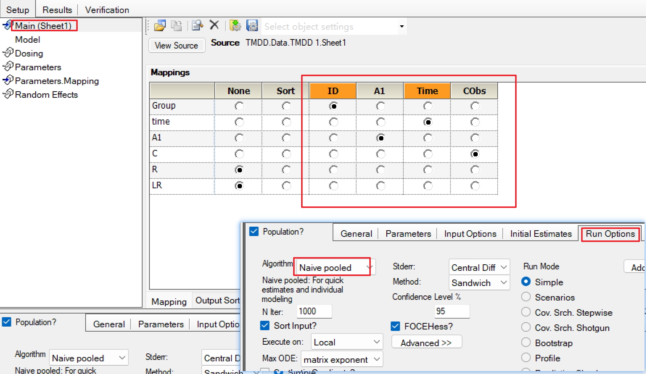Open General tab in the bottom-left background panel
Image resolution: width=646 pixels, height=374 pixels.
[x=109, y=324]
